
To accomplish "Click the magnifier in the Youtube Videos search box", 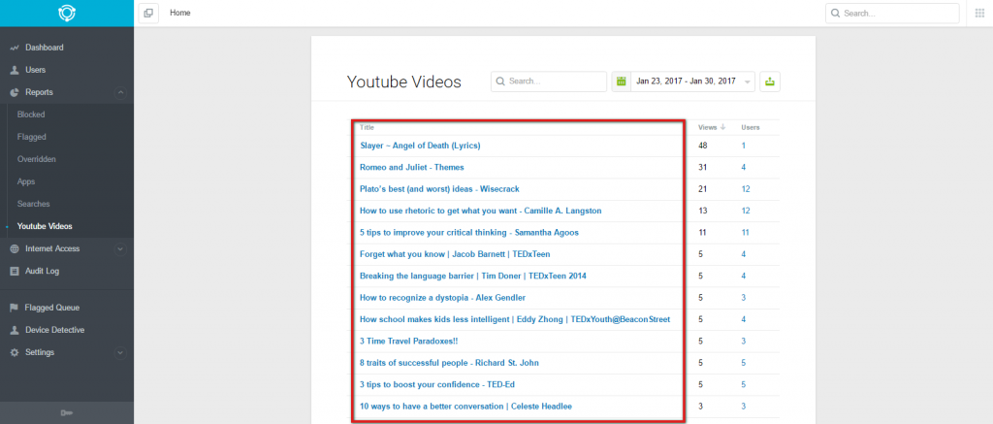I will tap(500, 82).
